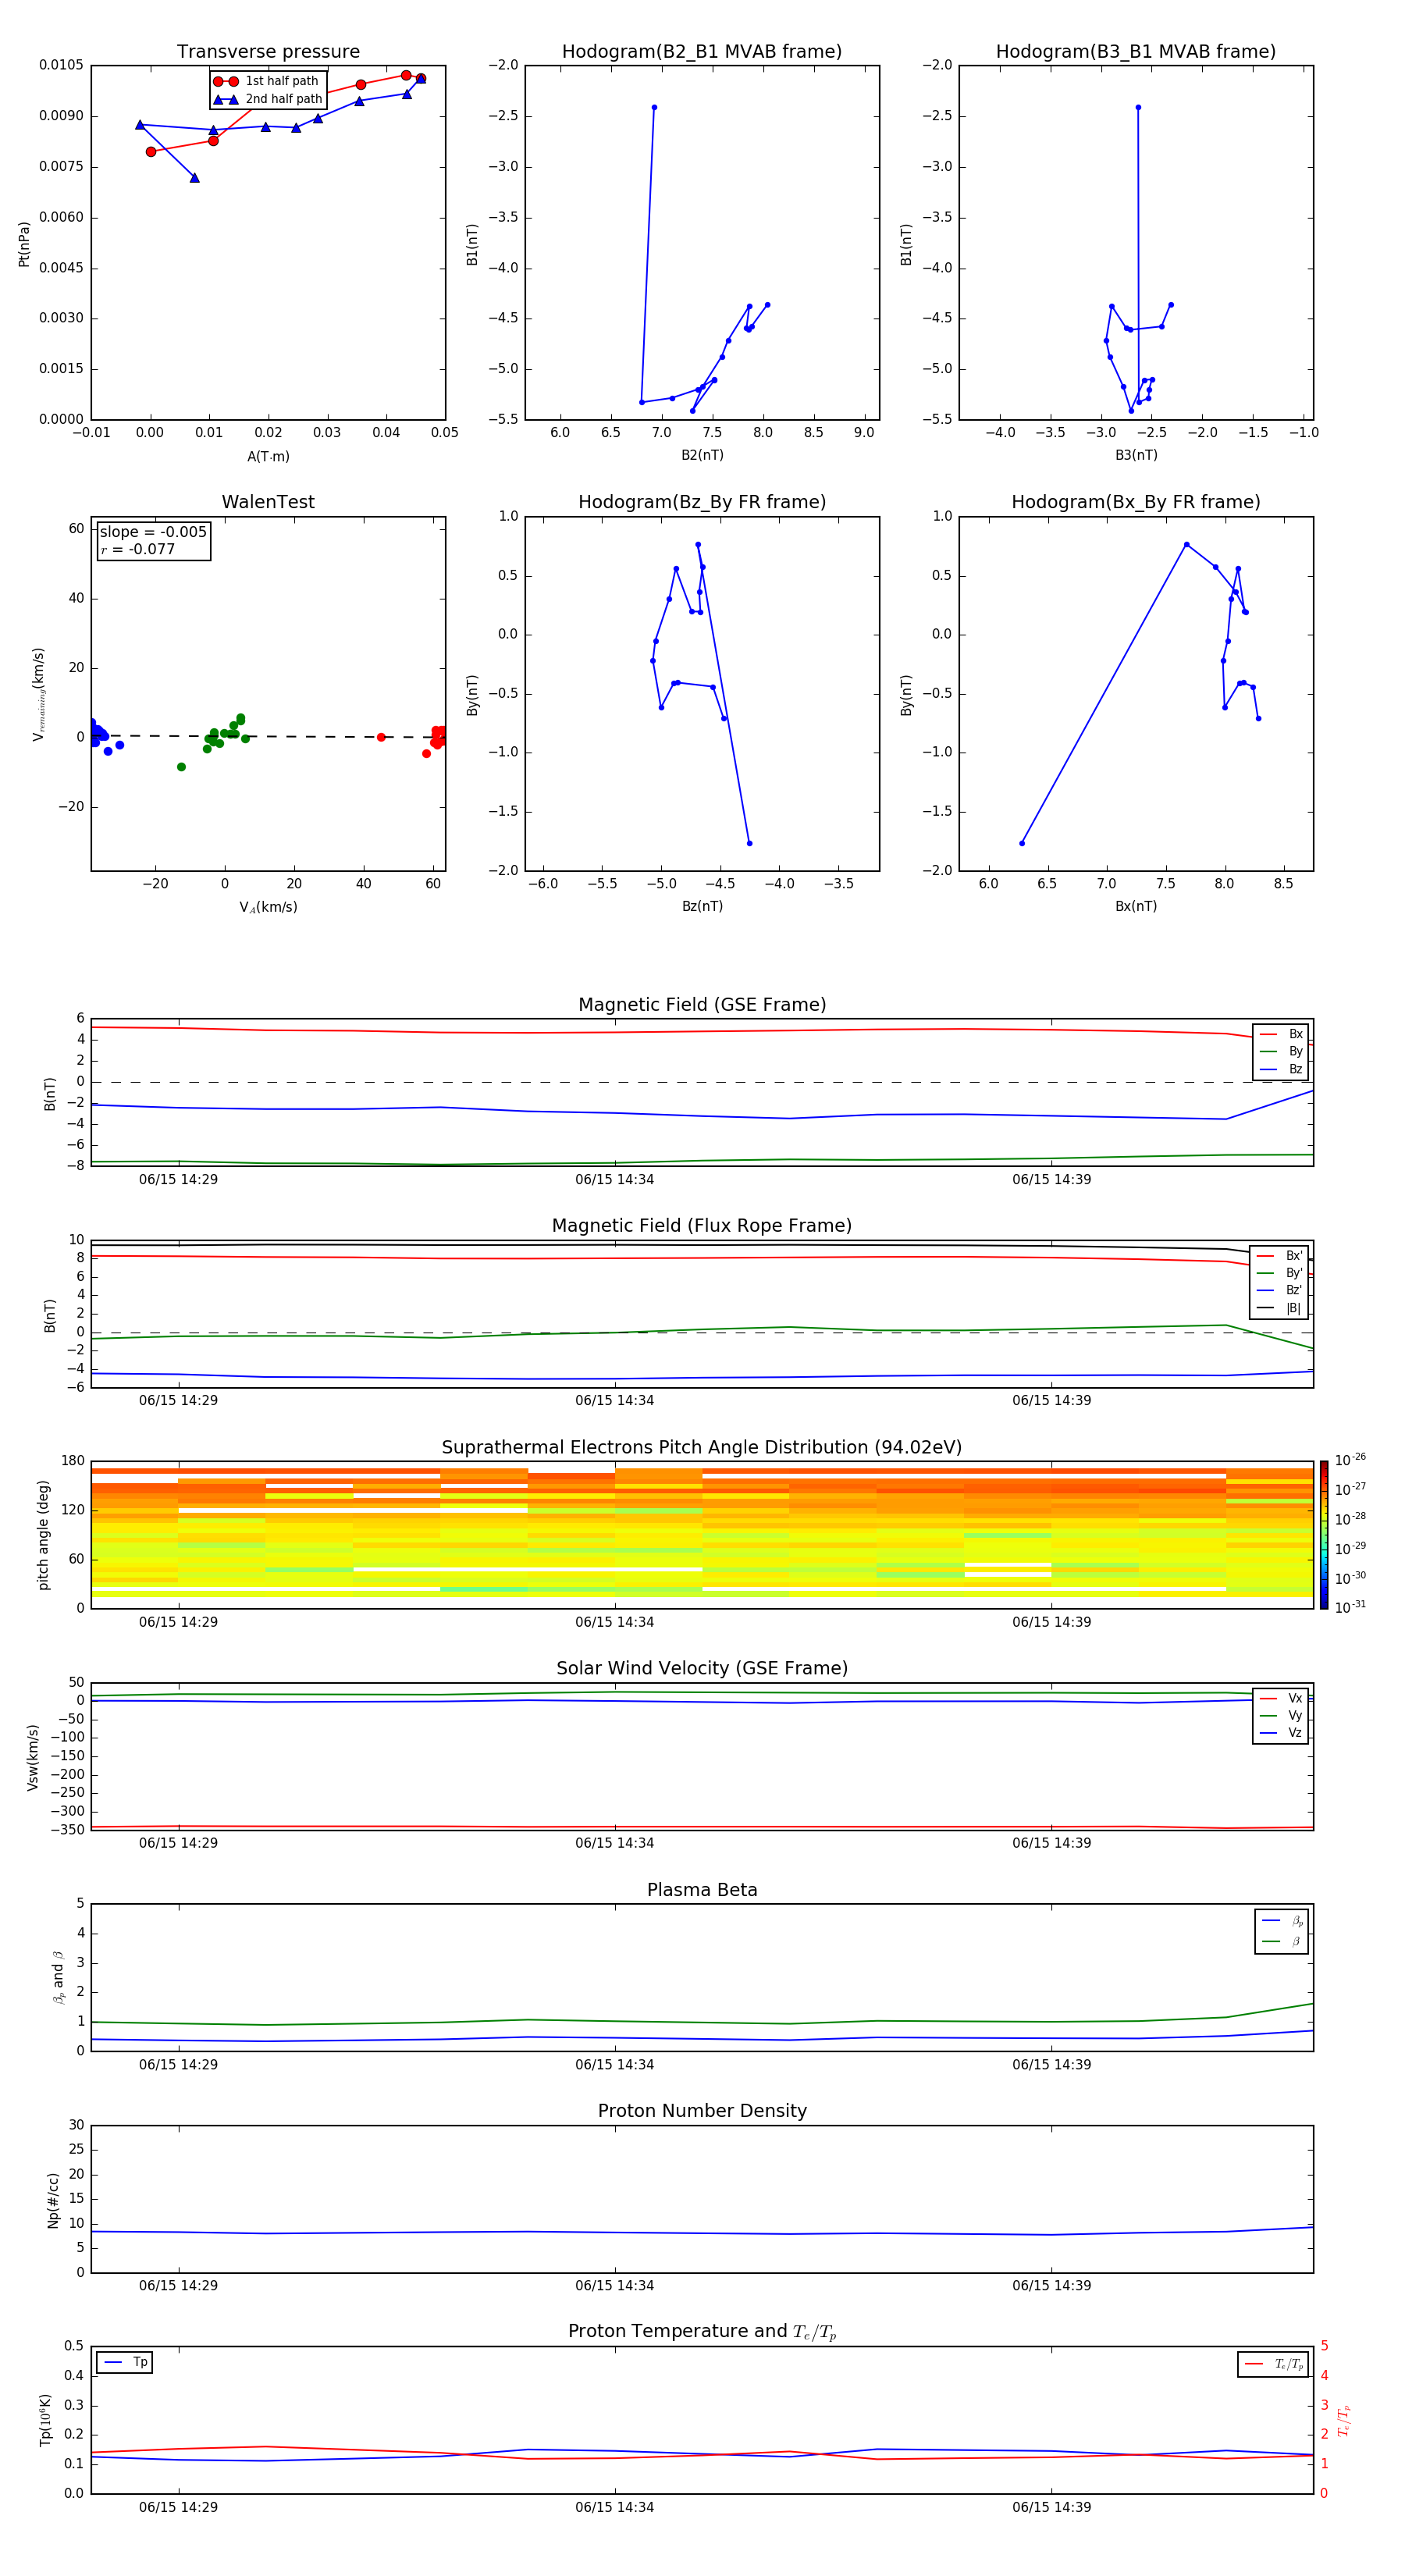Click the 'Magnetic Field (Flux Rope Frame)' title
The image size is (1405, 2576).
click(702, 1226)
